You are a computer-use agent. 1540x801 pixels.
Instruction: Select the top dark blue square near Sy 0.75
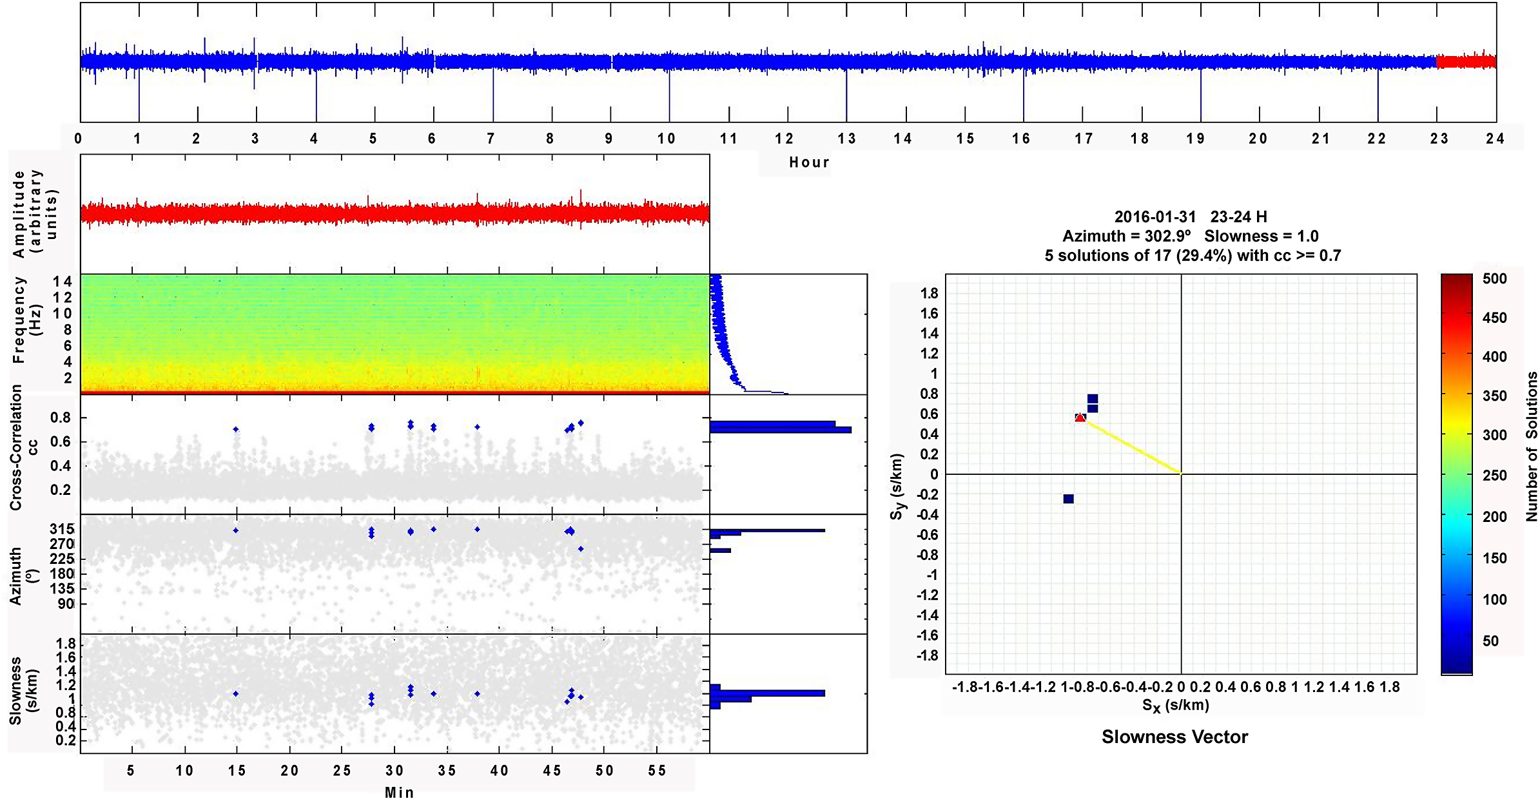pyautogui.click(x=1092, y=399)
